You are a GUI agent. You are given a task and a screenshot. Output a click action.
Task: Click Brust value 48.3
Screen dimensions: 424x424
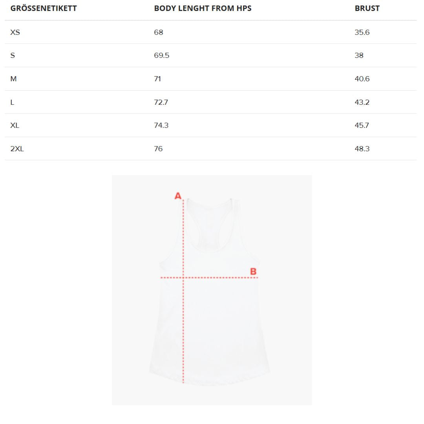tap(362, 149)
